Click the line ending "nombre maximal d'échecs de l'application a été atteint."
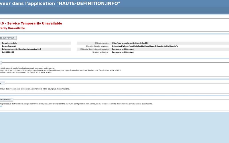This screenshot has height=143, width=229. [61, 70]
